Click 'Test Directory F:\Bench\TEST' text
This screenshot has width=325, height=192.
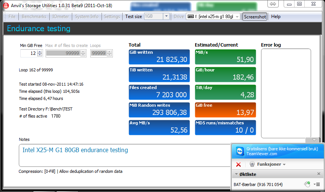(x=46, y=109)
